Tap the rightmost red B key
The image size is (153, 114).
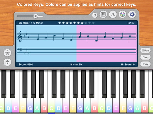pyautogui.click(x=145, y=104)
